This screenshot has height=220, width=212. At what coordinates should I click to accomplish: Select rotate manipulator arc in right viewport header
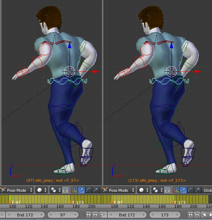(191, 190)
